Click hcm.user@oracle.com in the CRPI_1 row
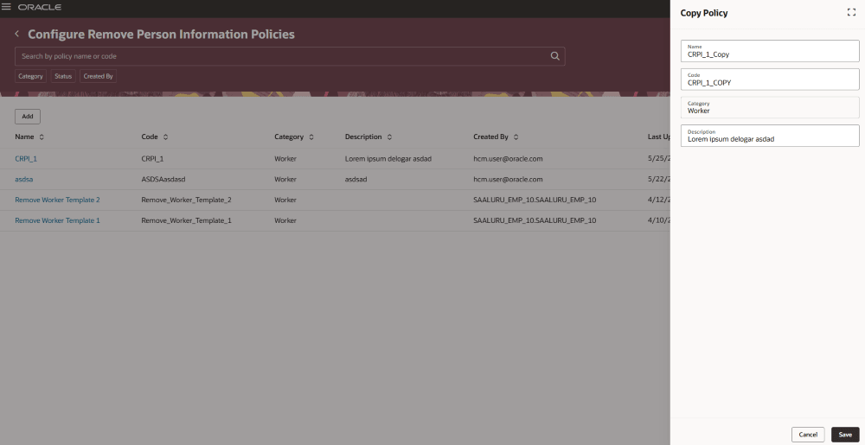 click(x=508, y=159)
